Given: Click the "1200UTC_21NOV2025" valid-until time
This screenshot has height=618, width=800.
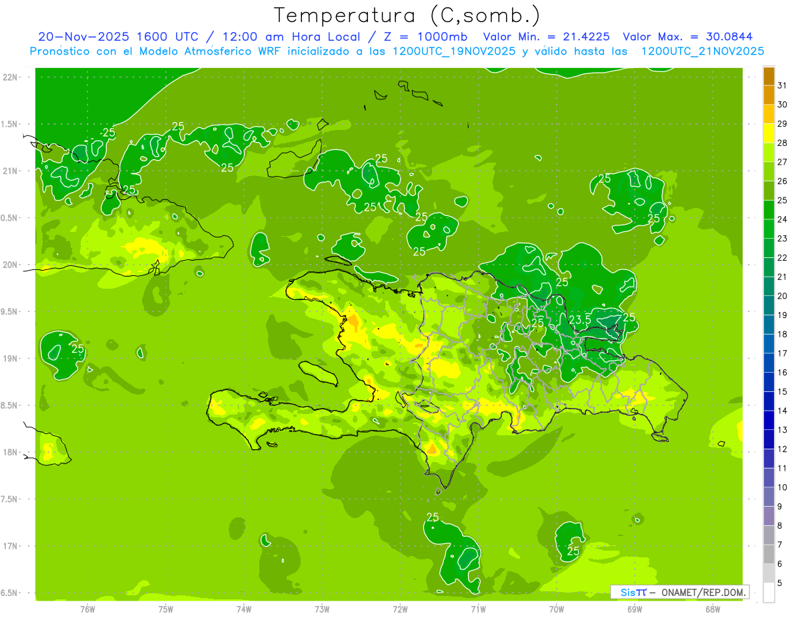Looking at the screenshot, I should [x=703, y=51].
